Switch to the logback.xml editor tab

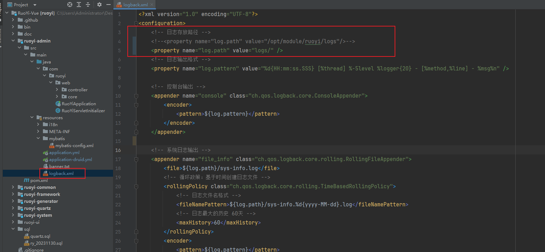(135, 5)
